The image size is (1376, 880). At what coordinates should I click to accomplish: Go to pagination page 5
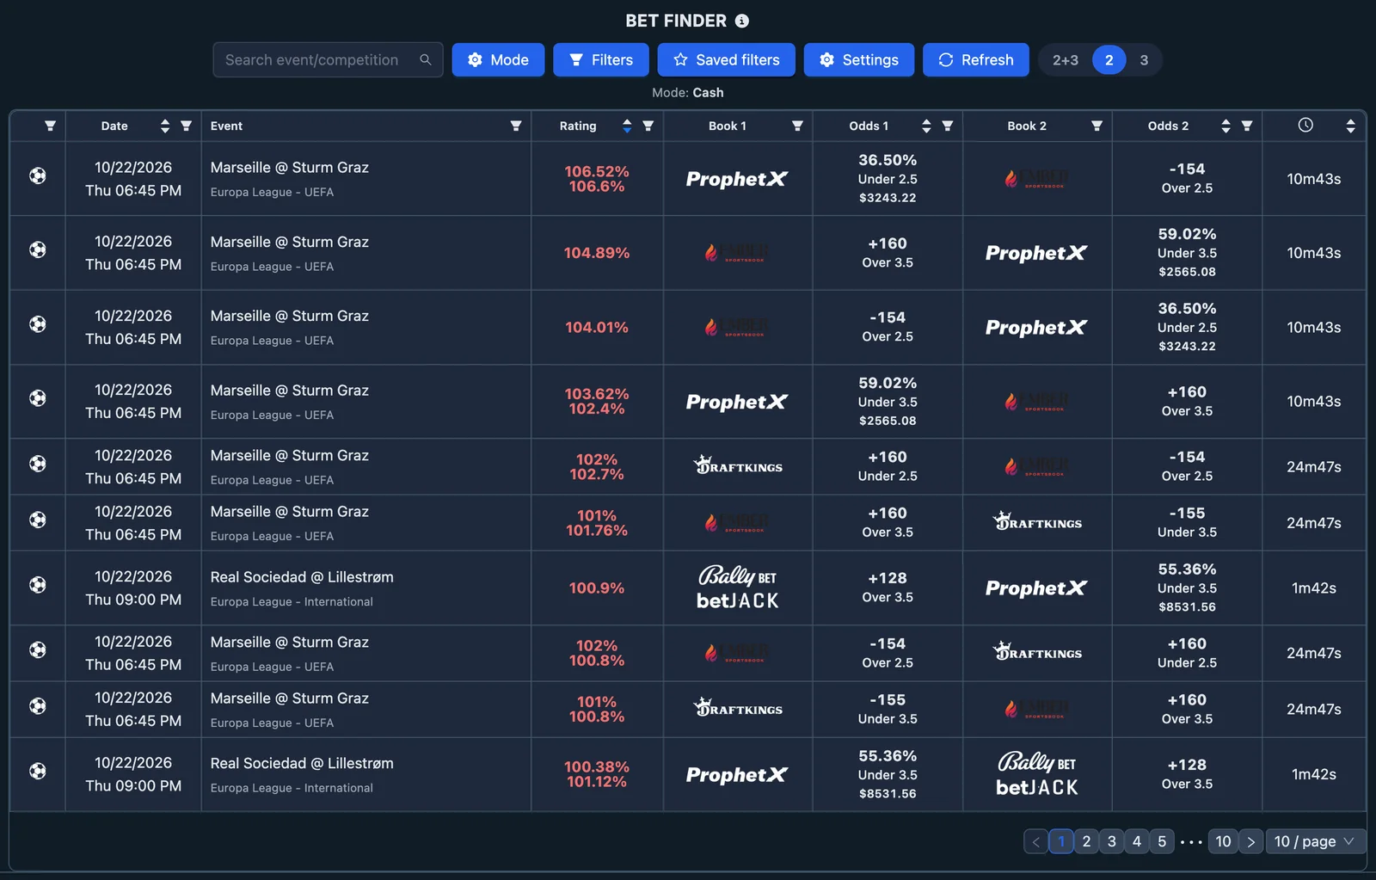[1162, 841]
